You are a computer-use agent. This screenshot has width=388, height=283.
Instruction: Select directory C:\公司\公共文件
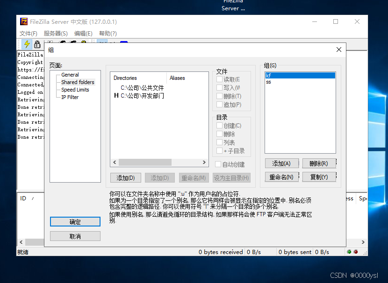click(x=142, y=88)
